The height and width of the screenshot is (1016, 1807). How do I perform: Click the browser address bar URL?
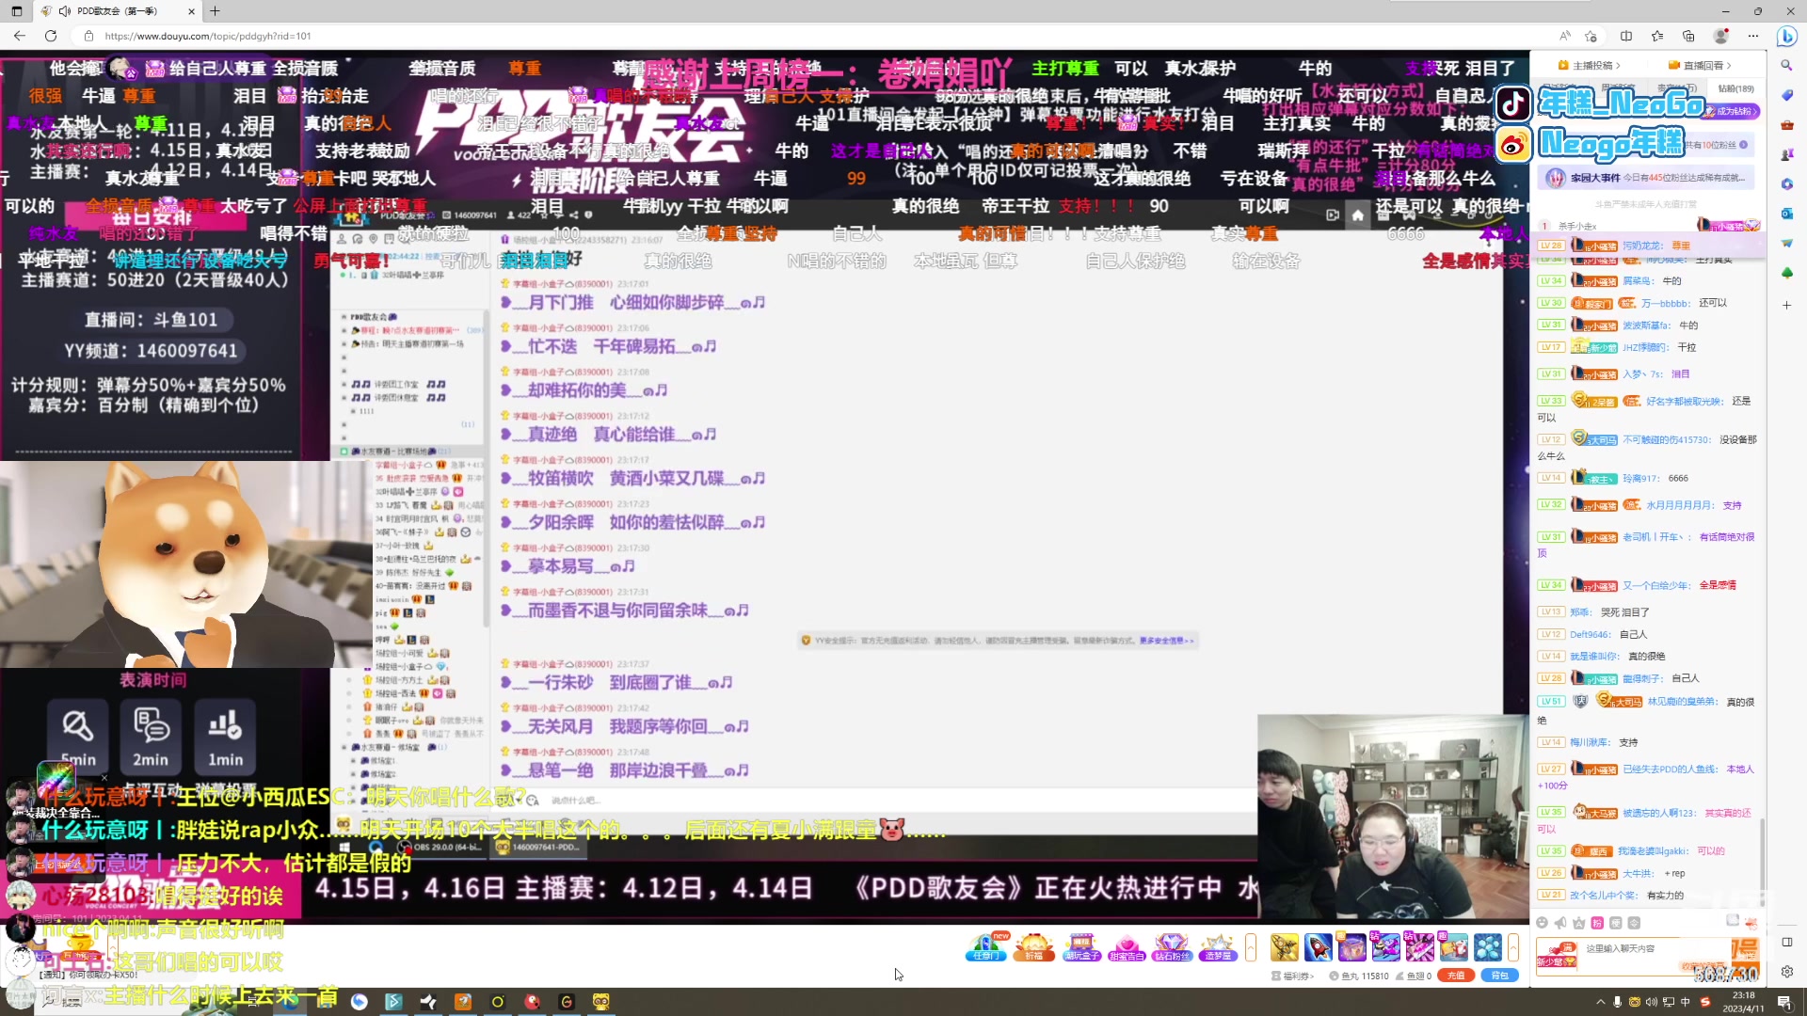(208, 36)
